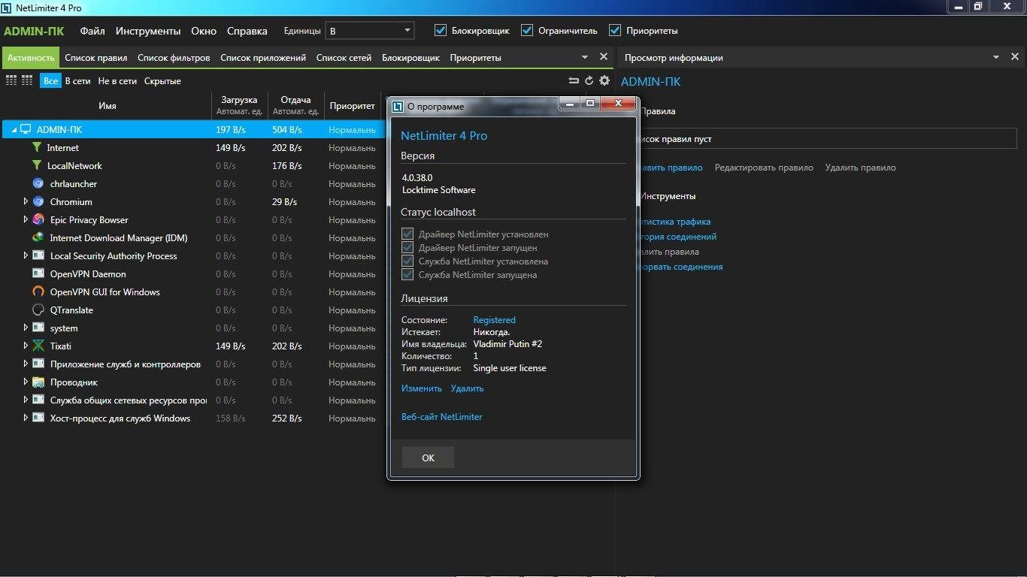Collapse the ADMIN-ПК tree node
The height and width of the screenshot is (577, 1027).
click(14, 130)
